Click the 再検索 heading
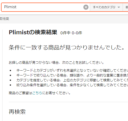 17,112
